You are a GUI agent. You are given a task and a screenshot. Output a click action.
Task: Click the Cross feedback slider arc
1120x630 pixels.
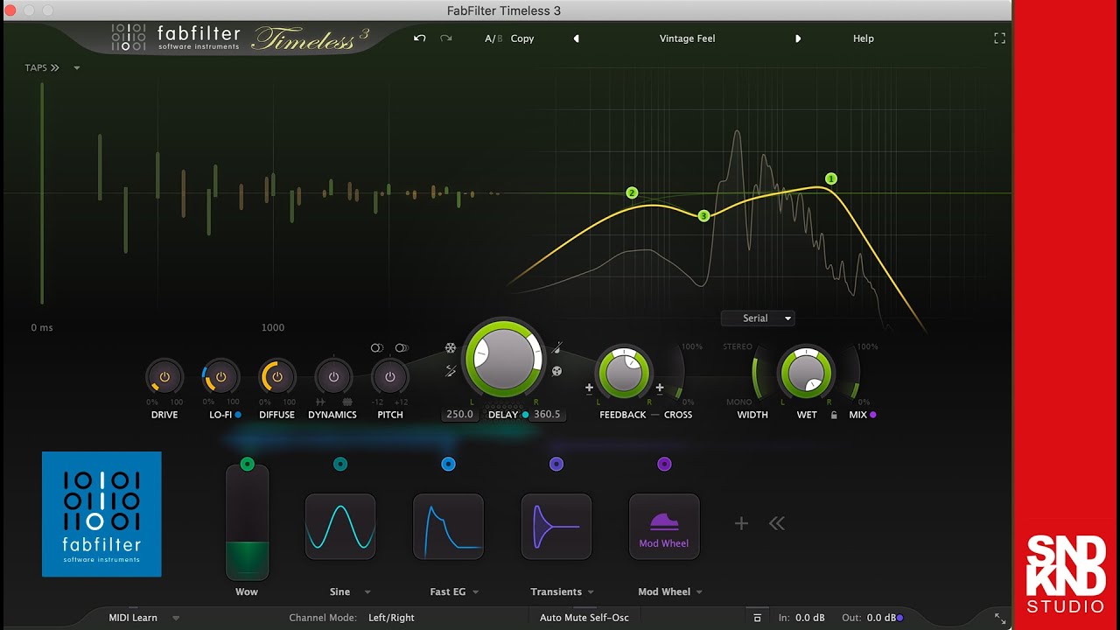click(x=678, y=374)
